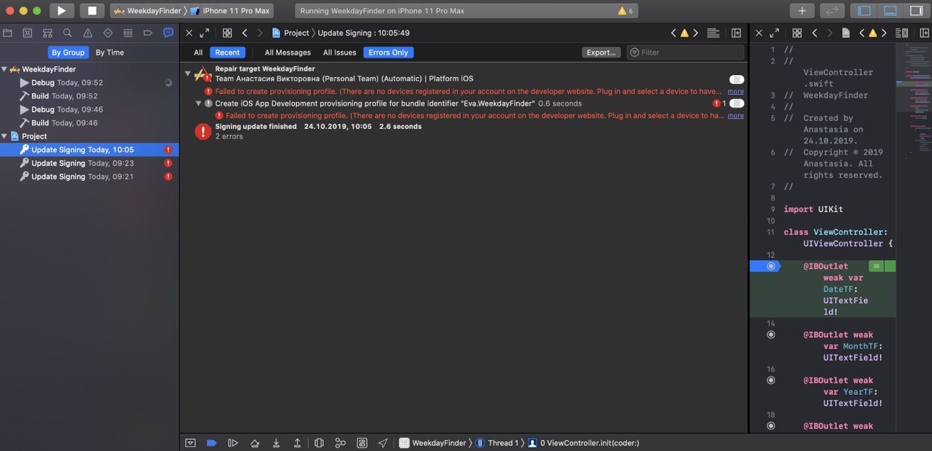Select Update Signing Today, 09:21 report

click(90, 176)
